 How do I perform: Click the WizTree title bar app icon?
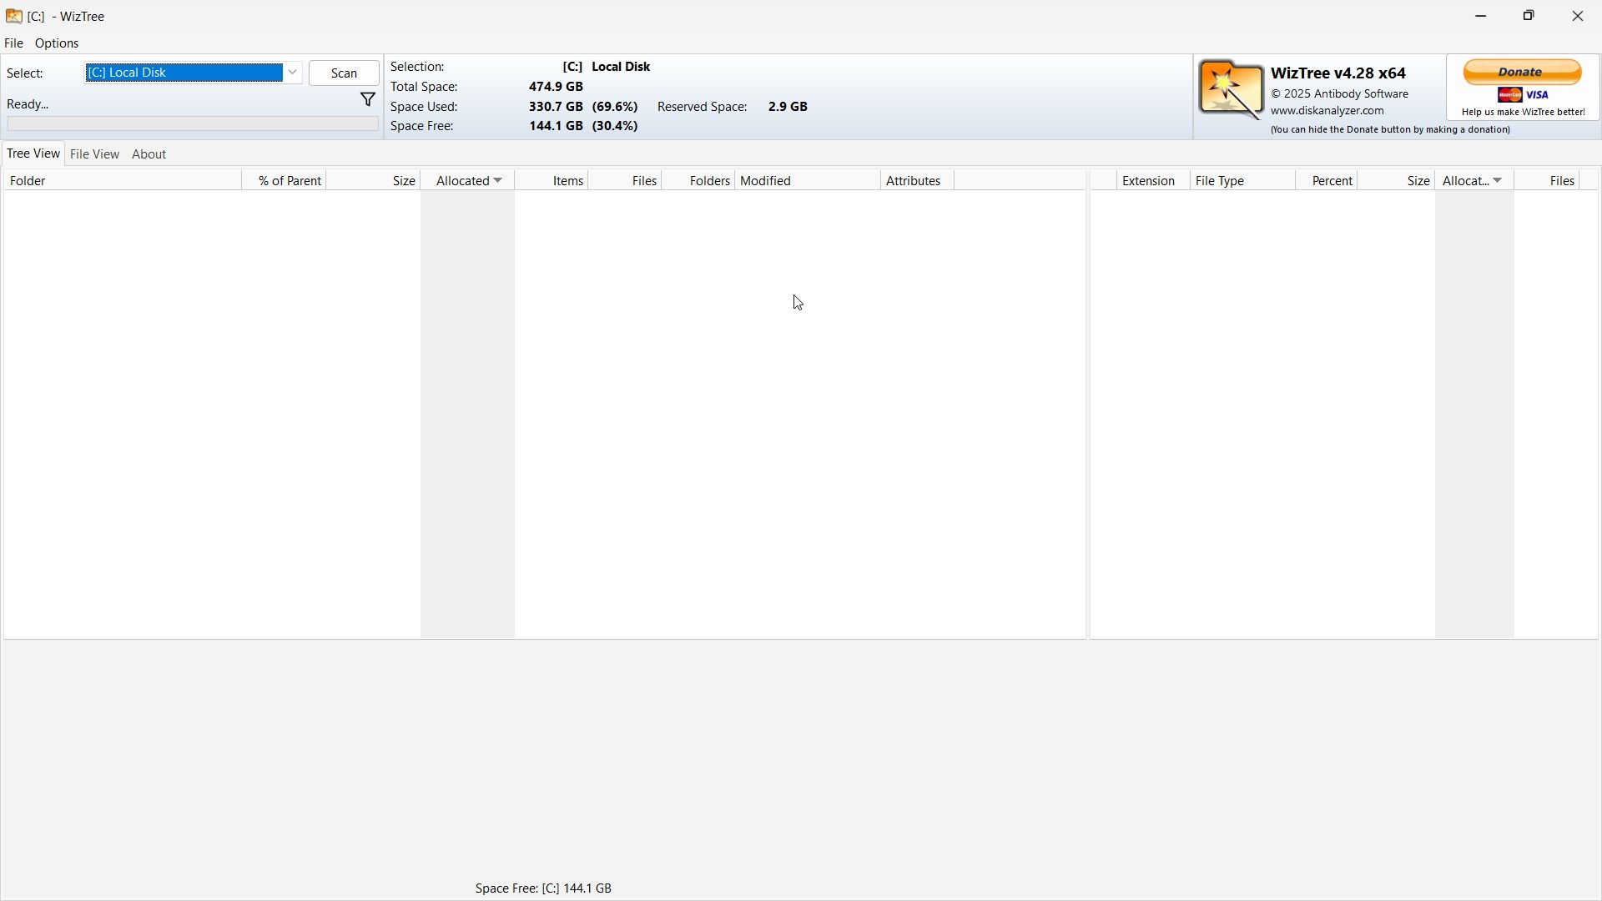tap(14, 16)
